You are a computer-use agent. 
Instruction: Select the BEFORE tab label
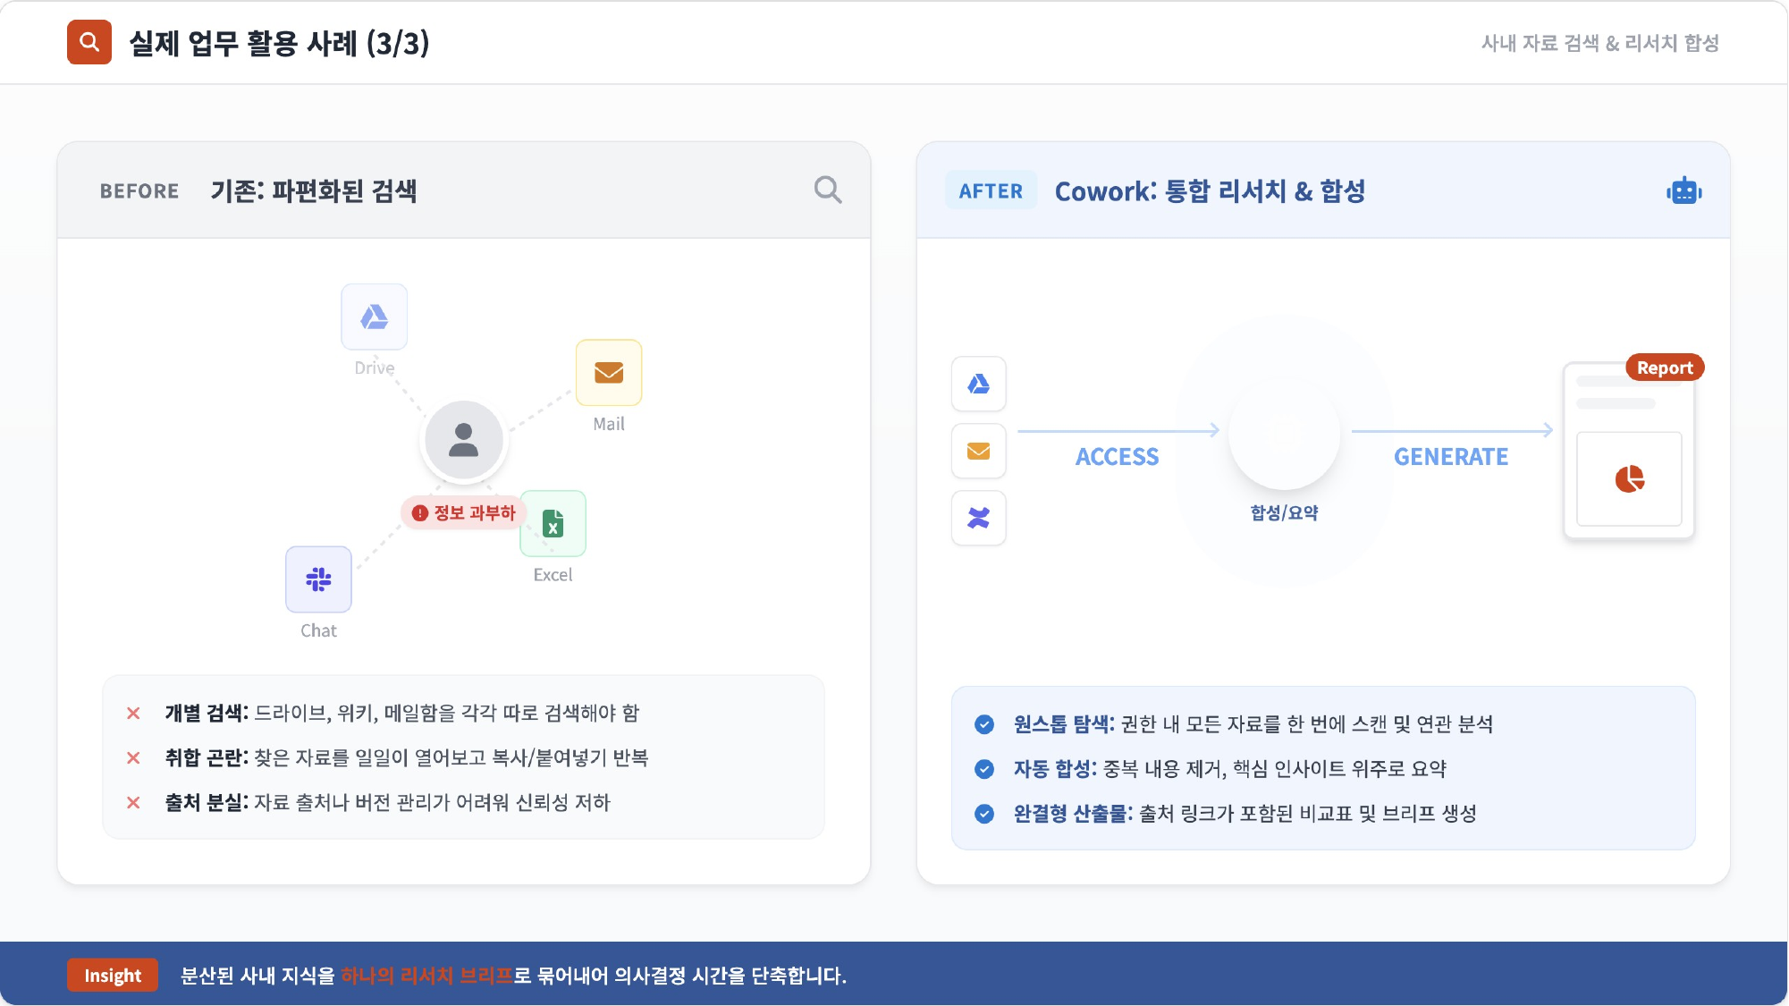click(139, 190)
